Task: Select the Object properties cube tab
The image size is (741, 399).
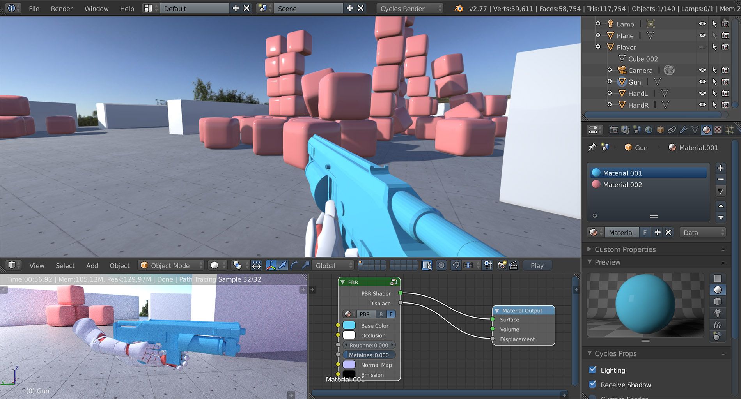Action: click(x=660, y=130)
